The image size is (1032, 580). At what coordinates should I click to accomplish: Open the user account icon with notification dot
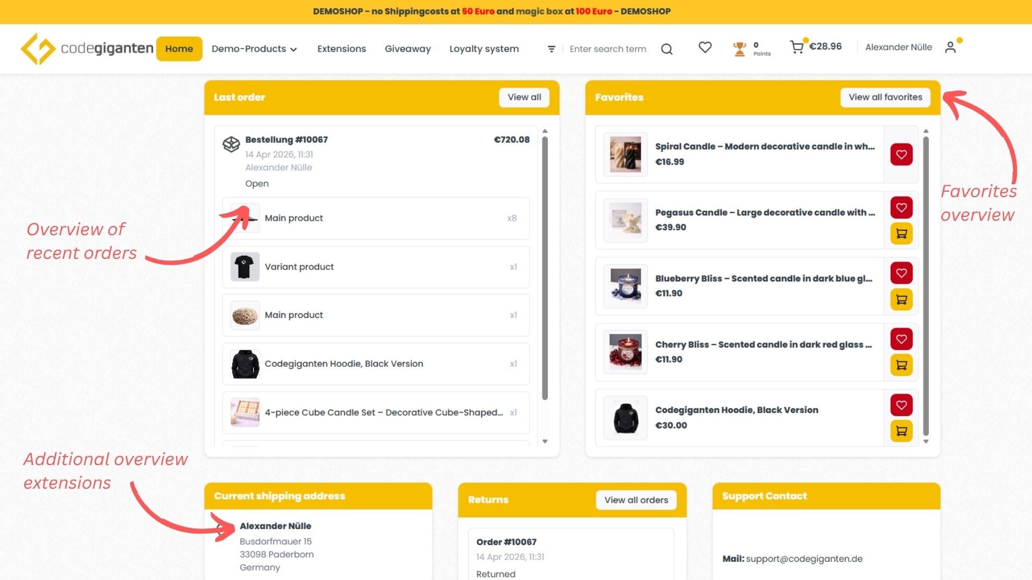click(951, 47)
